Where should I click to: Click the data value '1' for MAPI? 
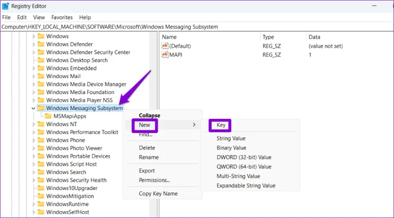tap(310, 54)
